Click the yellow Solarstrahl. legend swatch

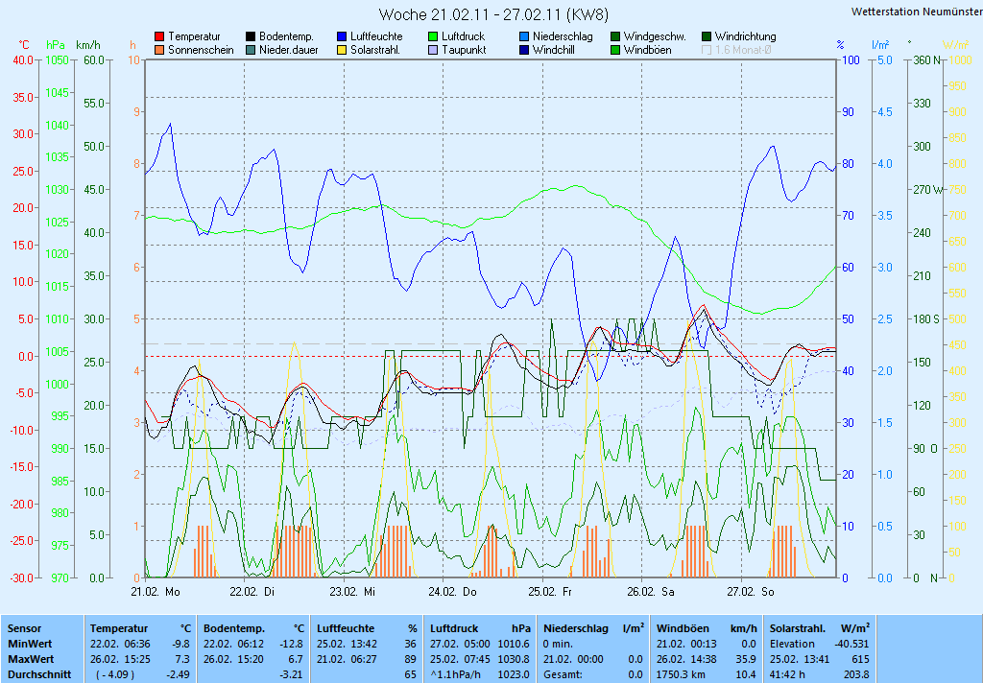[342, 50]
